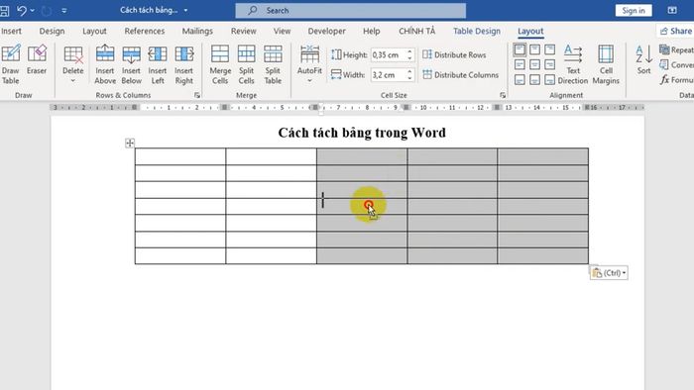
Task: Open Ribbon Display Options
Action: (672, 10)
